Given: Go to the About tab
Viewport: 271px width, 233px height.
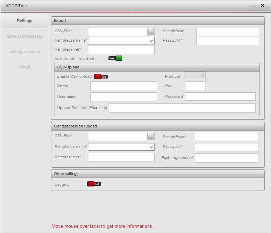Looking at the screenshot, I should point(25,67).
